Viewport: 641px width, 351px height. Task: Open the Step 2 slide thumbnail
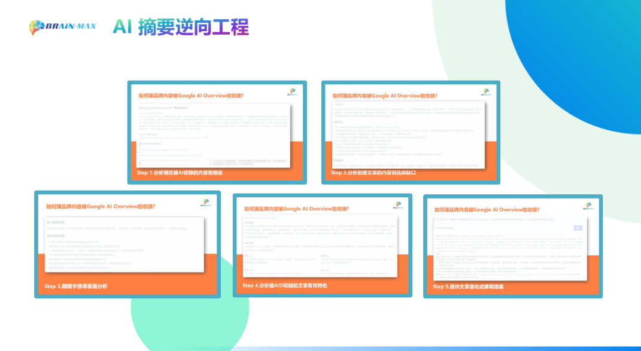click(411, 132)
